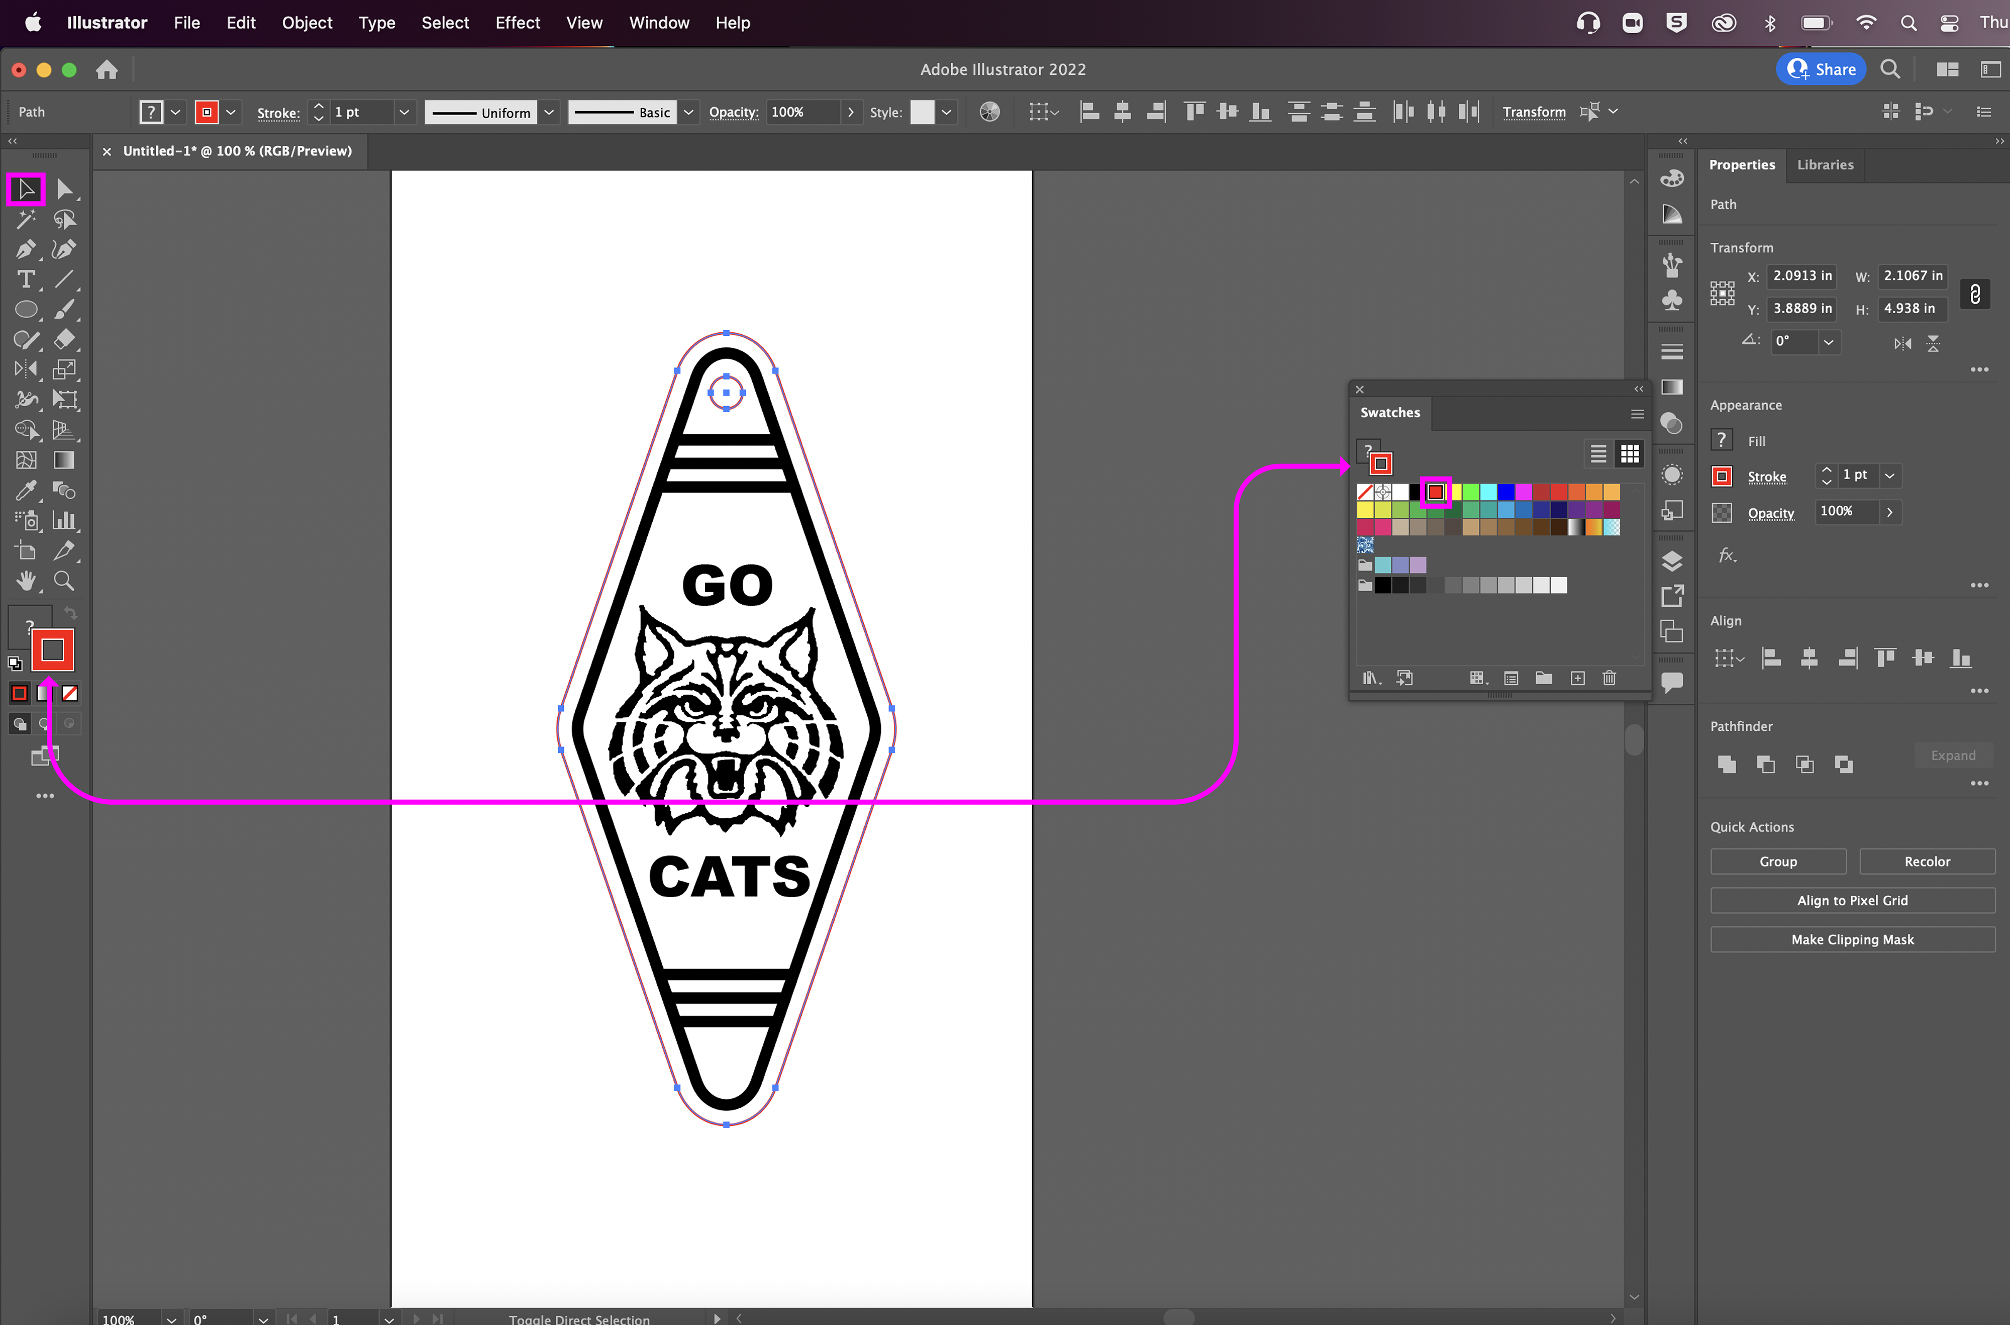2010x1325 pixels.
Task: Click Make Clipping Mask button
Action: click(1852, 939)
